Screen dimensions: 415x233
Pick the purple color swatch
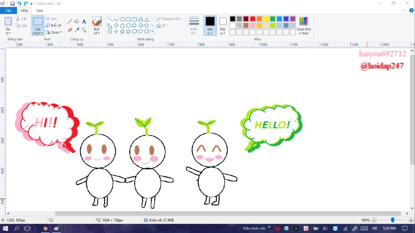tap(293, 19)
